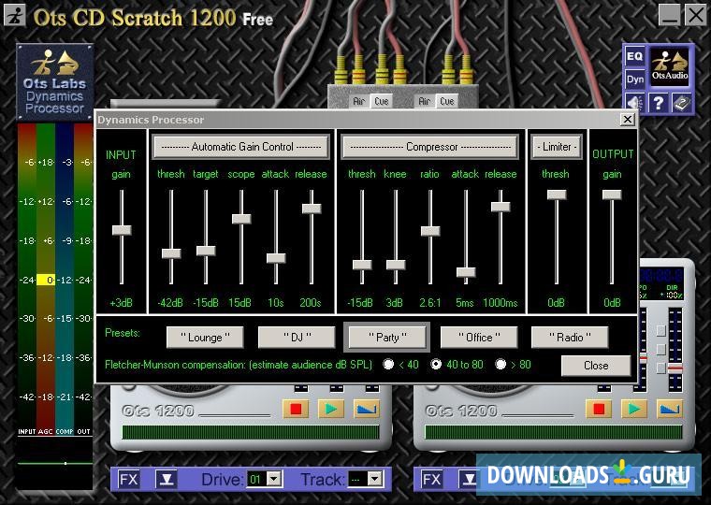Toggle the right mixer Air button
Screen dimensions: 711x505
pyautogui.click(x=425, y=101)
